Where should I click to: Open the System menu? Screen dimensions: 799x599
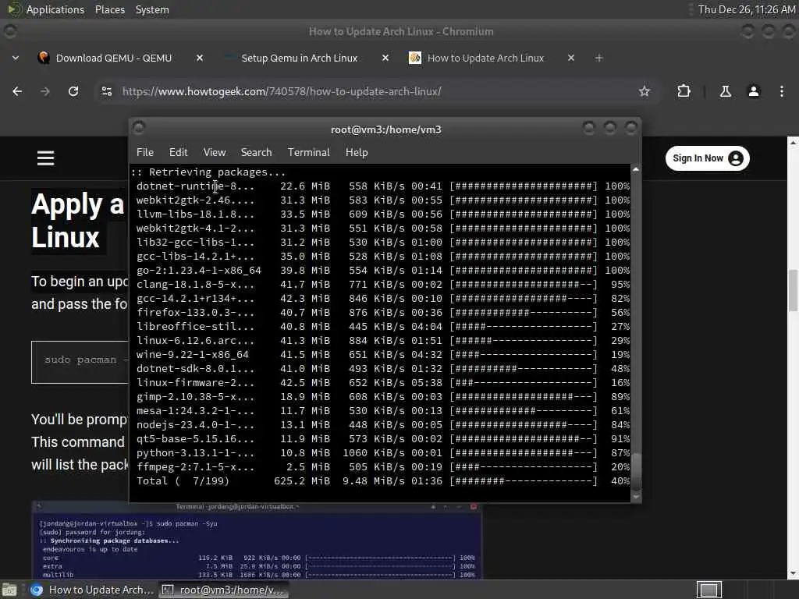pyautogui.click(x=152, y=9)
